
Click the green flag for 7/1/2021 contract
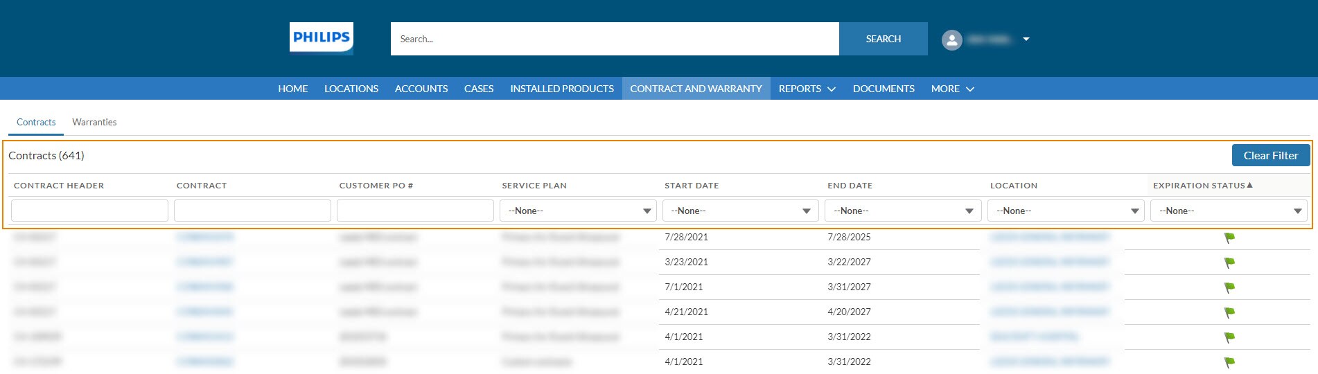pyautogui.click(x=1229, y=287)
